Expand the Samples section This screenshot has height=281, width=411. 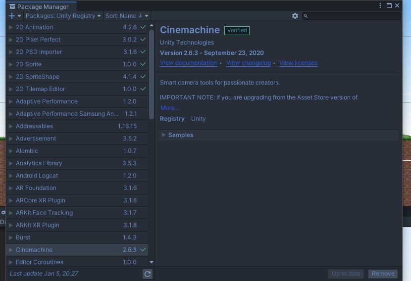(163, 135)
